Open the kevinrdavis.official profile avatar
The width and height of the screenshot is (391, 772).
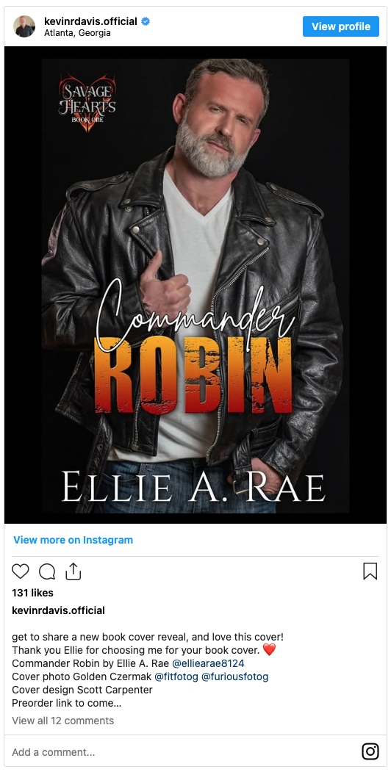[x=24, y=26]
